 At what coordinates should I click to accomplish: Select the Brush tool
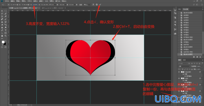[5, 19]
